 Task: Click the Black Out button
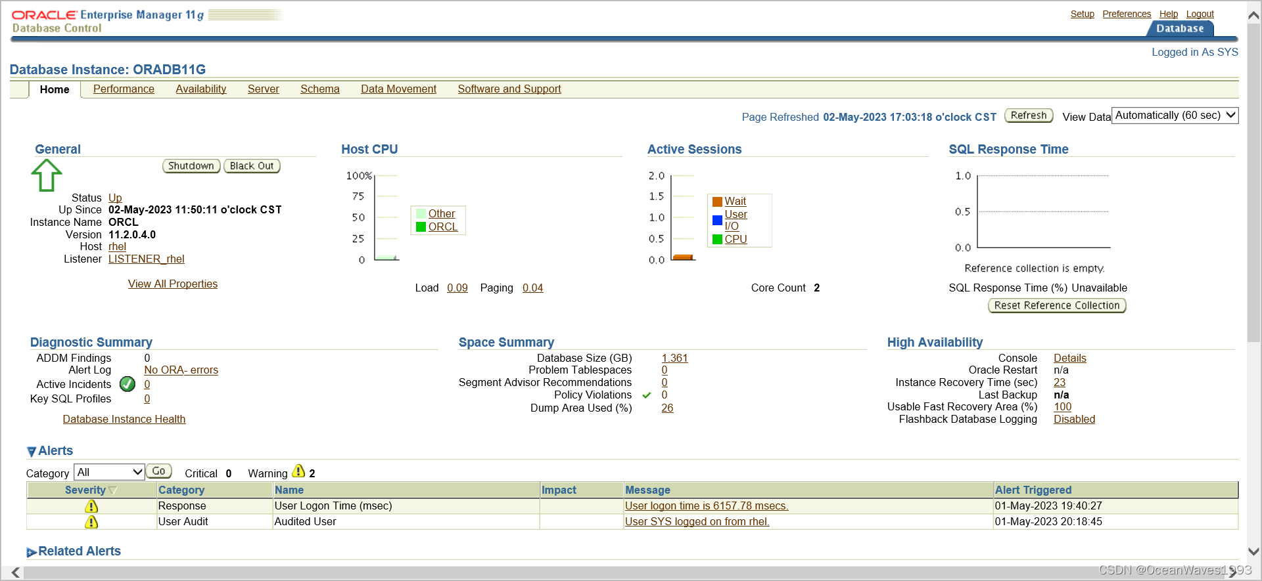[x=252, y=166]
